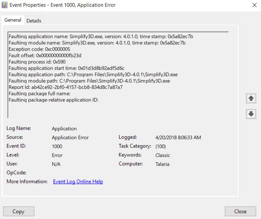This screenshot has width=261, height=219.
Task: Select the Faulting module path line
Action: [x=89, y=81]
